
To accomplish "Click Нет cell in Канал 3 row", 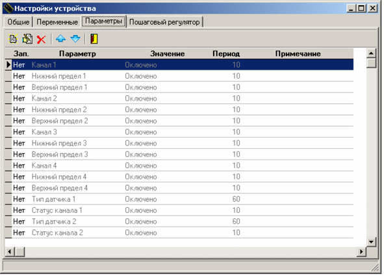I will 19,132.
